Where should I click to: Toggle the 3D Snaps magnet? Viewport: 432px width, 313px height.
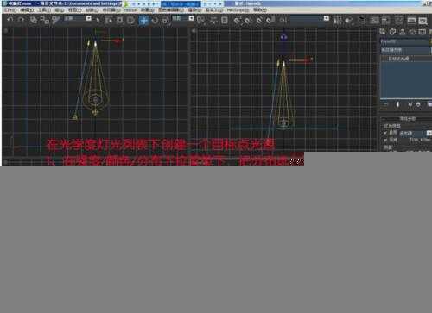tap(238, 20)
